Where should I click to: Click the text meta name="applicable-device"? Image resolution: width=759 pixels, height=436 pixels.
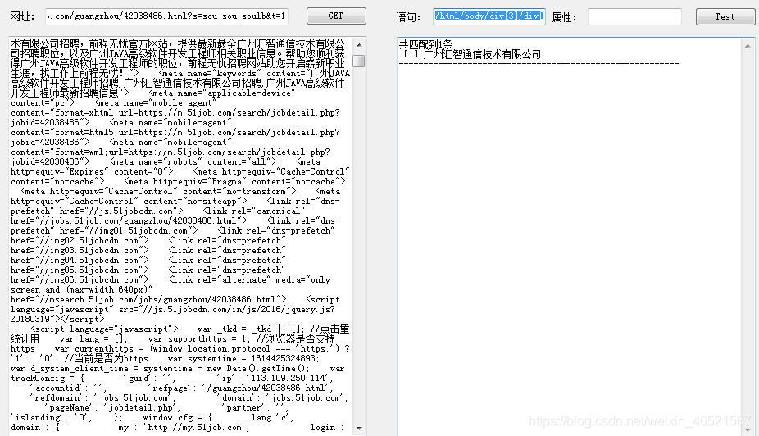coord(221,93)
